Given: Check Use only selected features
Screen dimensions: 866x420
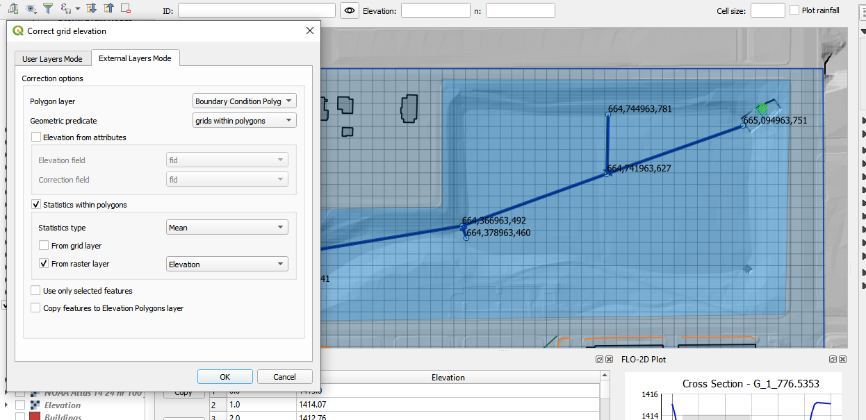Looking at the screenshot, I should click(x=35, y=290).
